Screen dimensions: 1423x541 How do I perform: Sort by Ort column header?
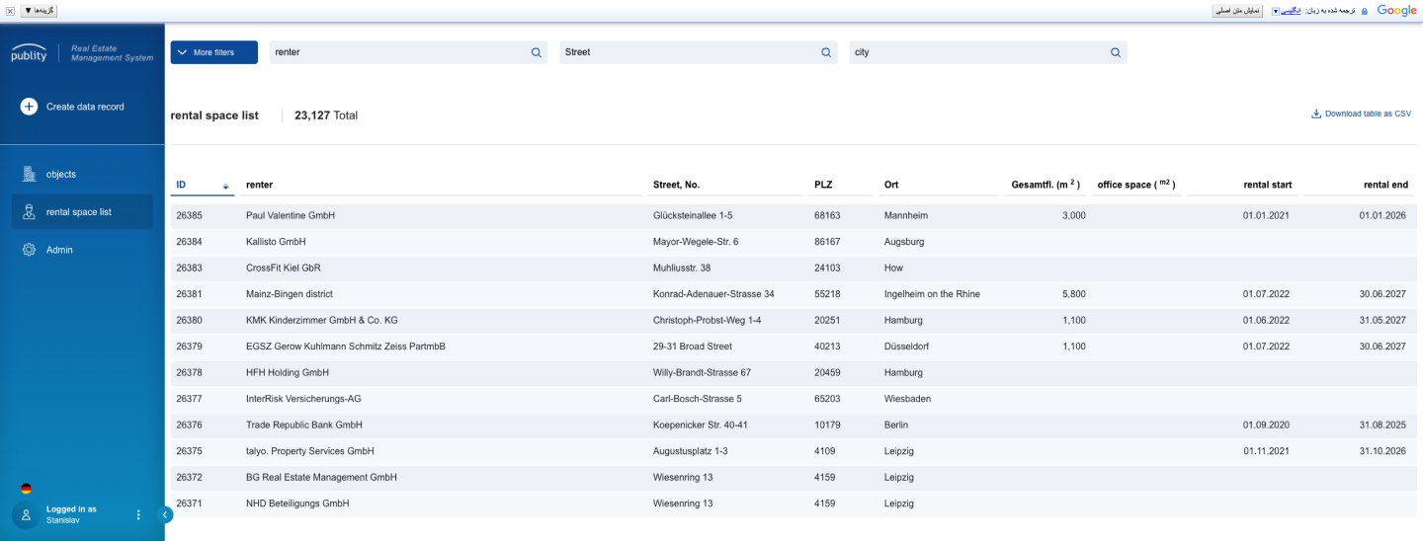point(891,185)
